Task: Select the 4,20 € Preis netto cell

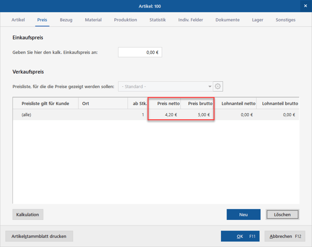Action: (x=164, y=115)
